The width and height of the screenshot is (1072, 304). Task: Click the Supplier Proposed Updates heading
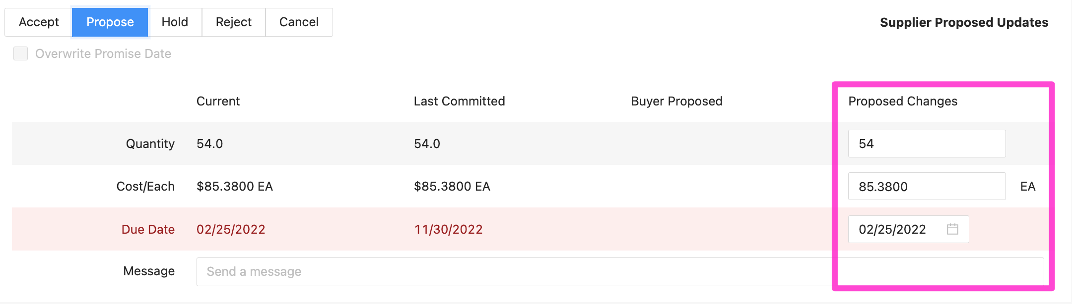point(964,22)
